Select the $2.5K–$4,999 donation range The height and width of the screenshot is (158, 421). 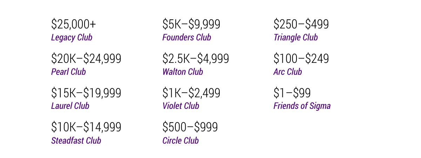coord(195,59)
